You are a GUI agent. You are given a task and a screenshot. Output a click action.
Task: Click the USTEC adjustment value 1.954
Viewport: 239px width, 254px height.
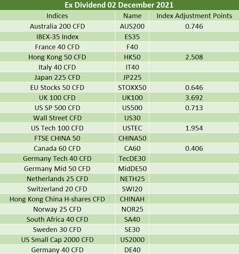pyautogui.click(x=194, y=128)
